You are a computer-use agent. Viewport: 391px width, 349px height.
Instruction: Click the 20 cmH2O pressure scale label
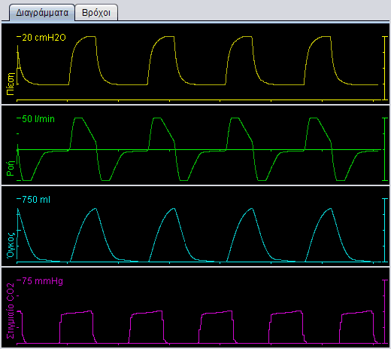pos(44,38)
